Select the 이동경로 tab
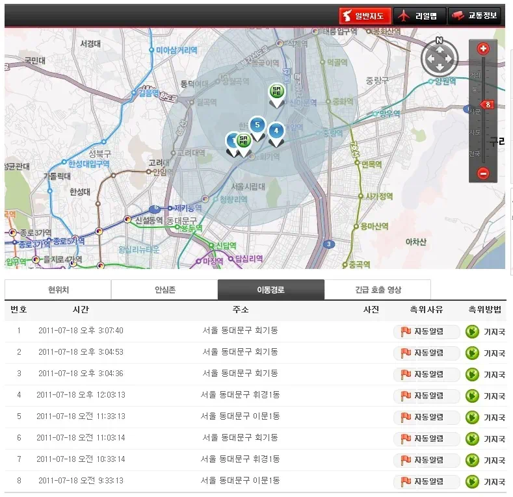Screen dimensions: 513x497 (x=270, y=290)
